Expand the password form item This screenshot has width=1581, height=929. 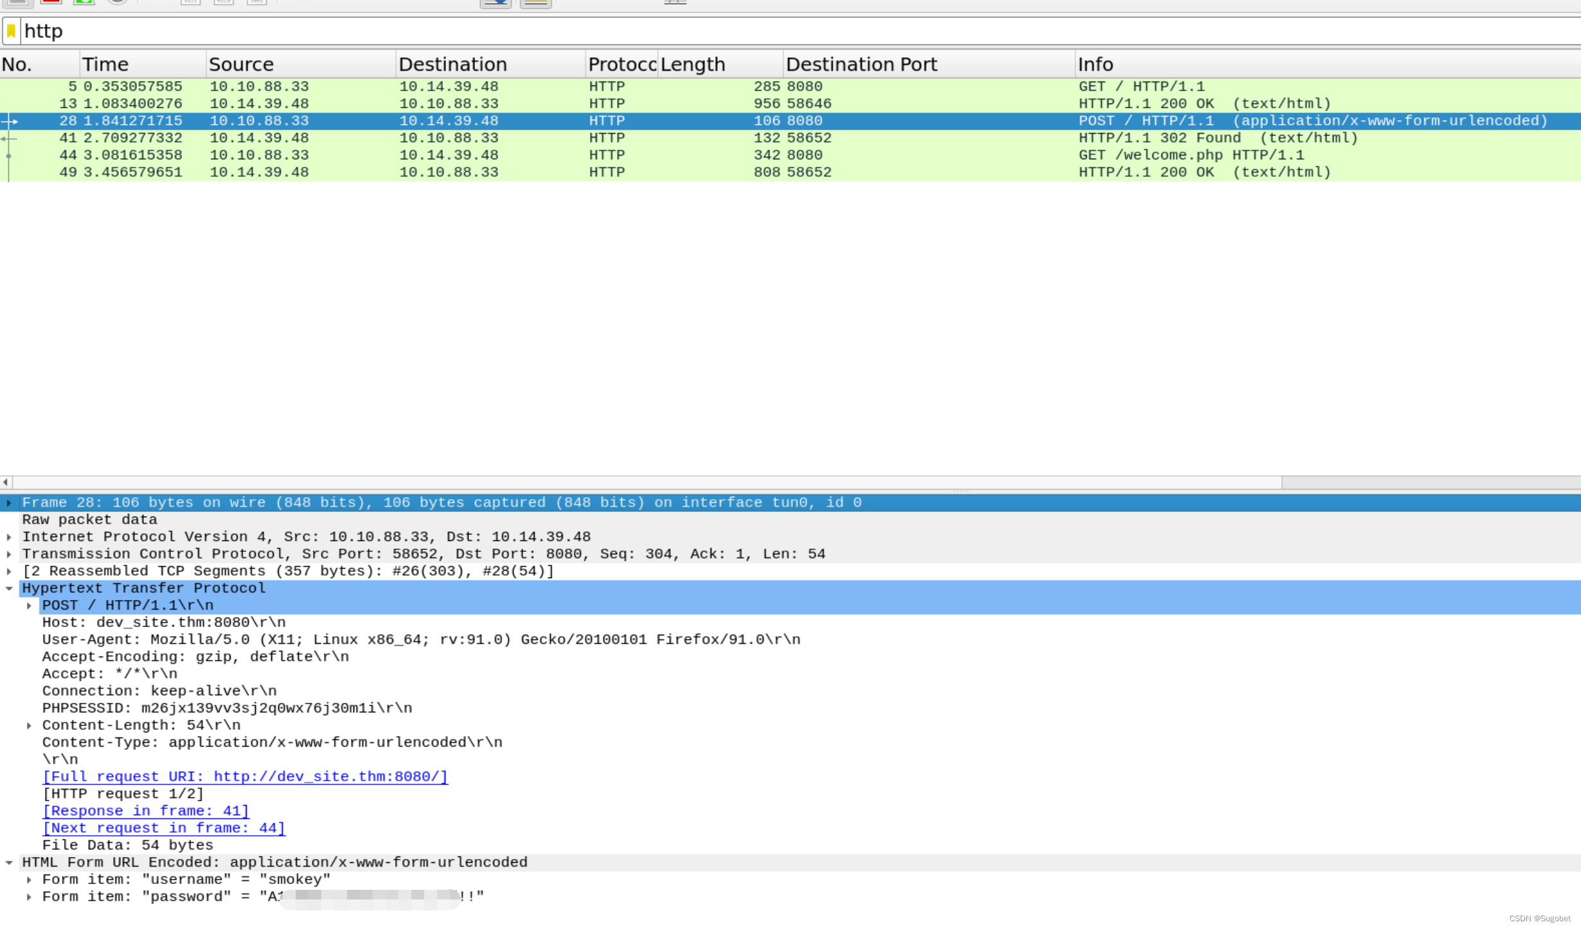(29, 897)
